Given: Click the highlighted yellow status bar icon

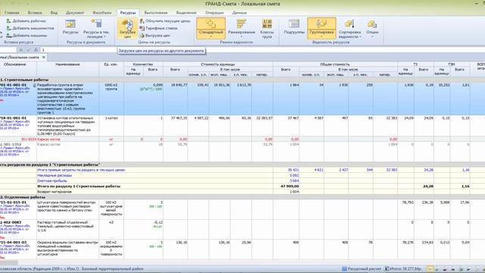Looking at the screenshot, I should pyautogui.click(x=430, y=269).
